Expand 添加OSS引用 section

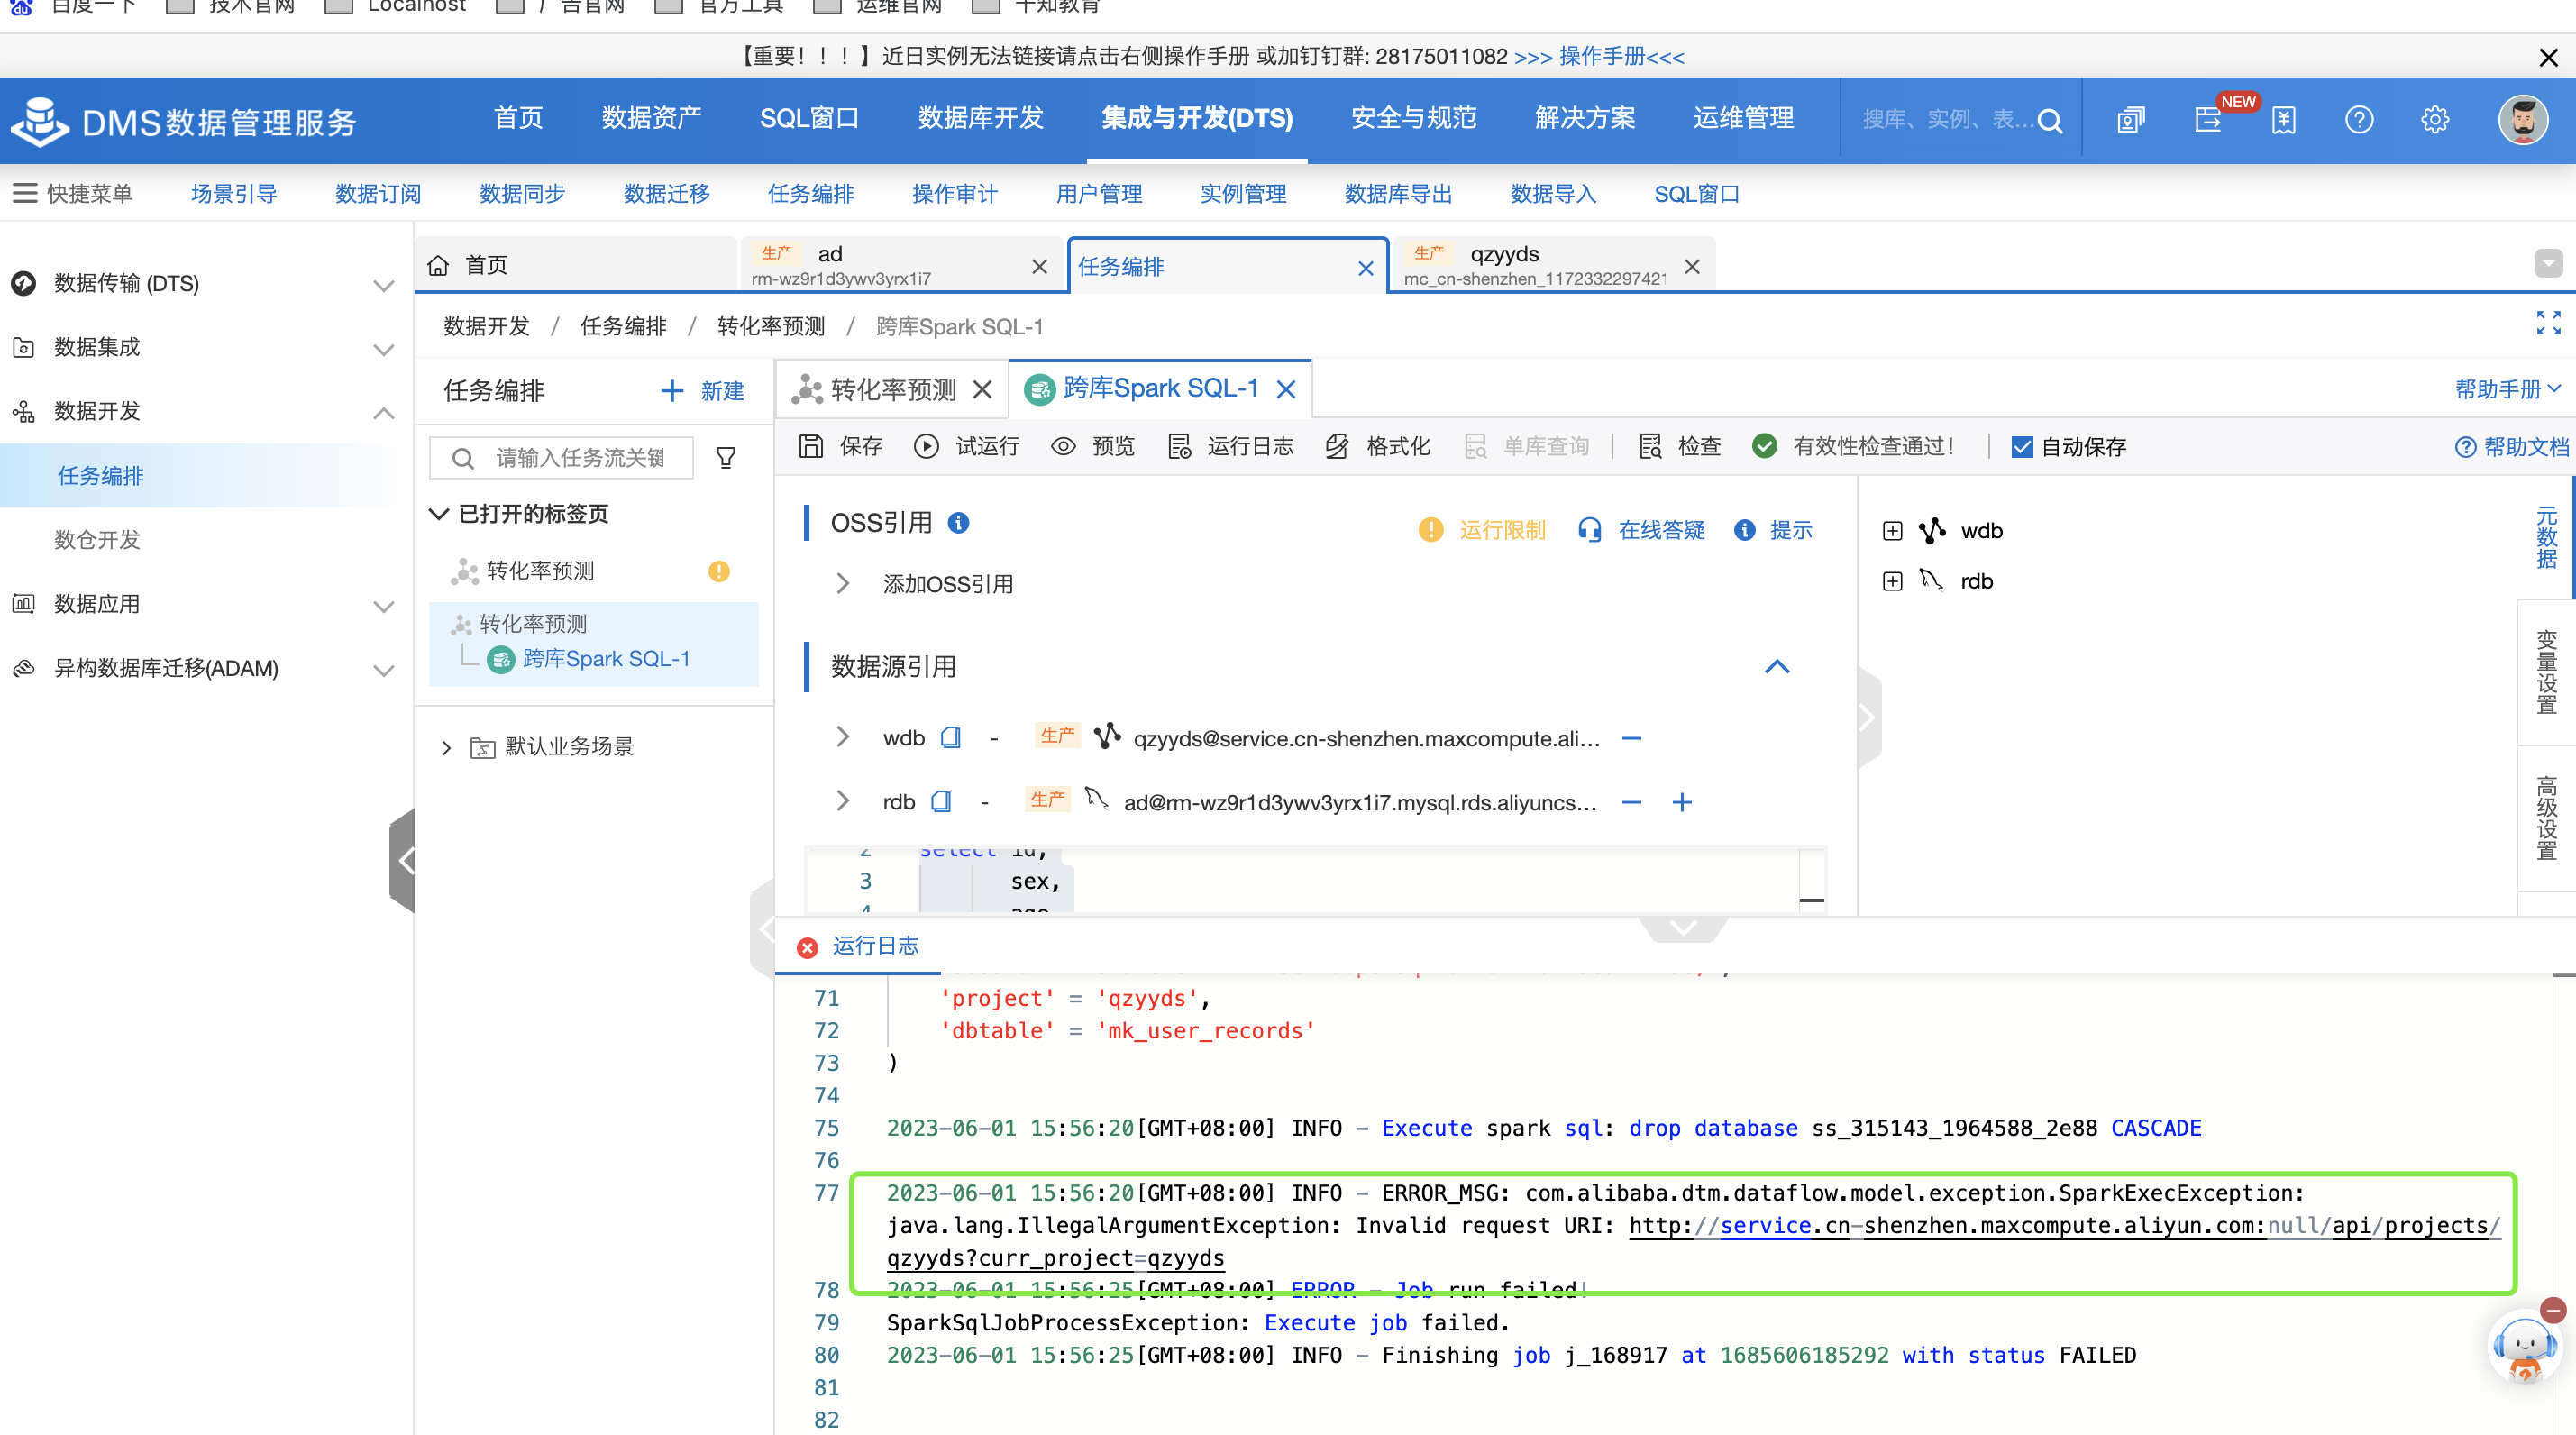click(x=842, y=584)
